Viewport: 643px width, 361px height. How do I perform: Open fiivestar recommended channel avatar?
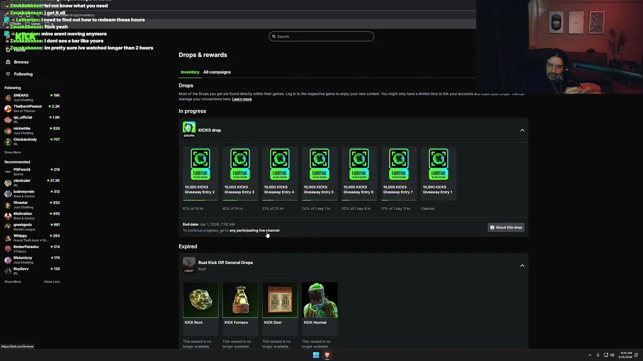click(8, 205)
